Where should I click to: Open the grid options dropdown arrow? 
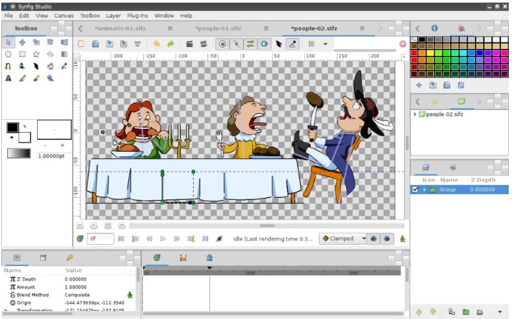pos(325,44)
